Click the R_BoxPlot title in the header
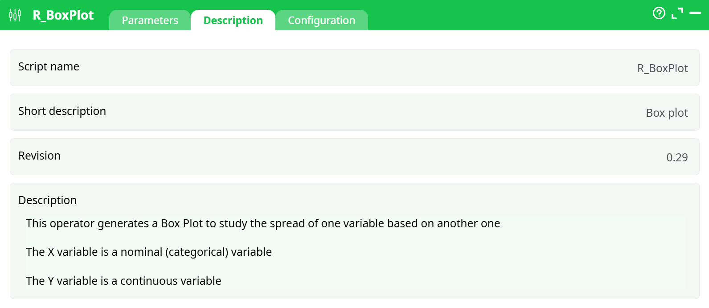709x308 pixels. [63, 15]
